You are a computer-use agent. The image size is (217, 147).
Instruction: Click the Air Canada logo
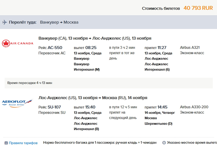(x=17, y=43)
